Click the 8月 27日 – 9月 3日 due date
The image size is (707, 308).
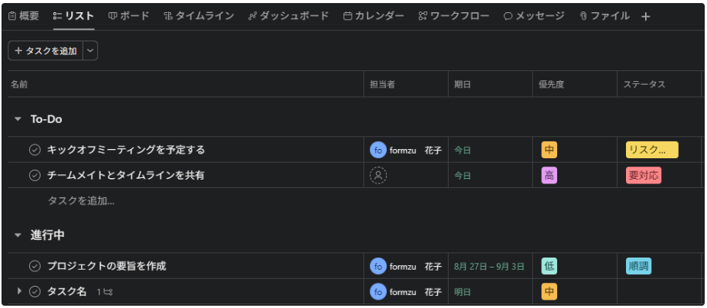point(489,267)
